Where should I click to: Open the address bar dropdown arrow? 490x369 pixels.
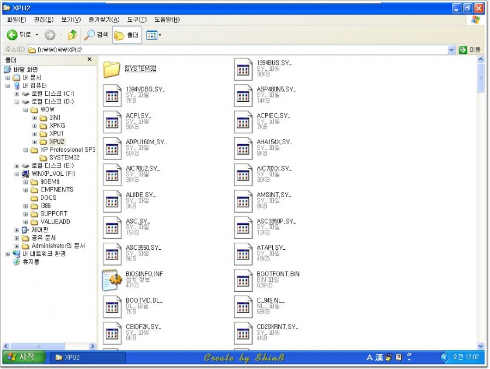point(451,50)
